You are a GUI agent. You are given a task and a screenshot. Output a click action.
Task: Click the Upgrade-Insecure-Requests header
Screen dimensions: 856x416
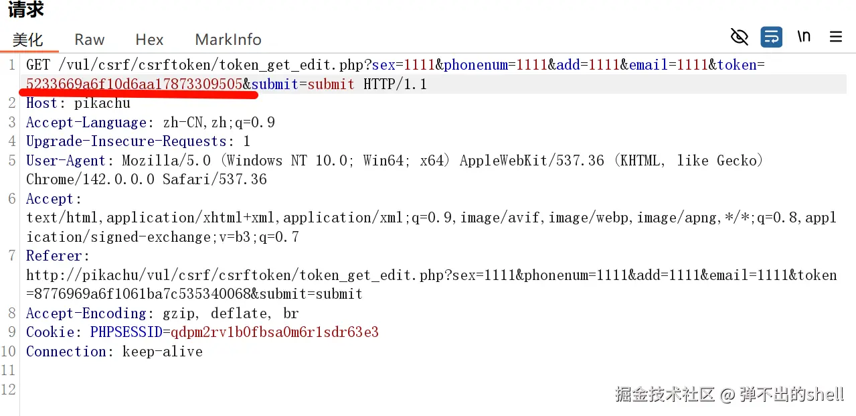pos(126,141)
